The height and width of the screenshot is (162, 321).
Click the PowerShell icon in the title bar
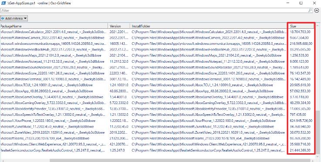(3, 3)
